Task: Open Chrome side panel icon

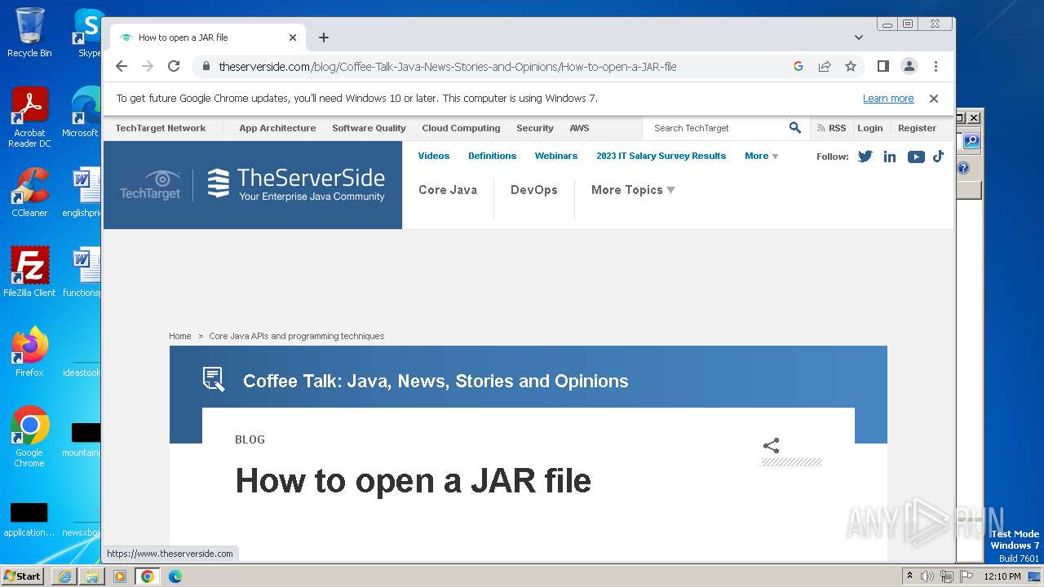Action: point(883,67)
